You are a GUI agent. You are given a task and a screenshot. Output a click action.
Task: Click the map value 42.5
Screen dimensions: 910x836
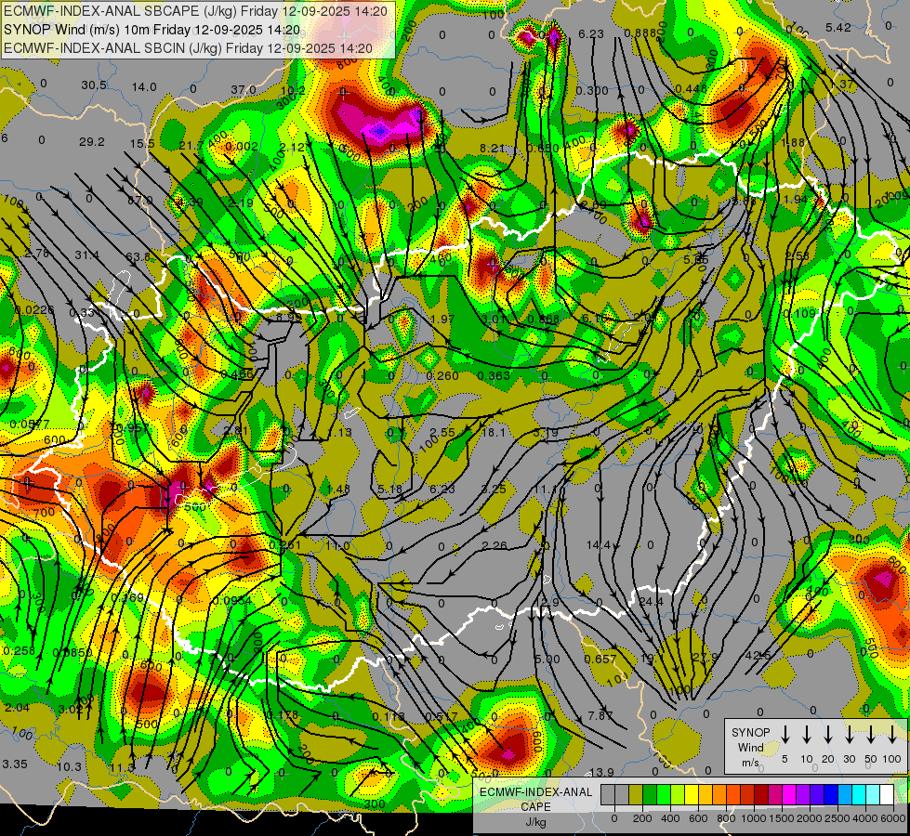pos(758,656)
